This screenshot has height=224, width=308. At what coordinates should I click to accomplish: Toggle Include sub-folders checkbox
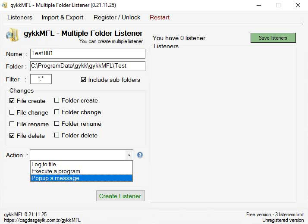[x=84, y=80]
